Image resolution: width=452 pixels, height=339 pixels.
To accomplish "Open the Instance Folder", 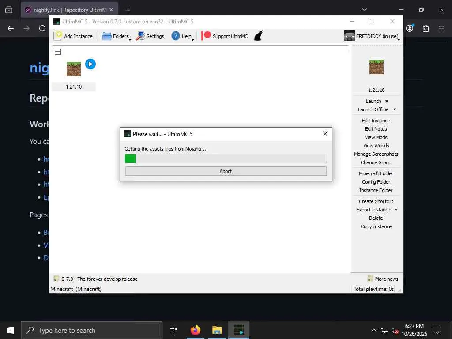I will pyautogui.click(x=376, y=190).
